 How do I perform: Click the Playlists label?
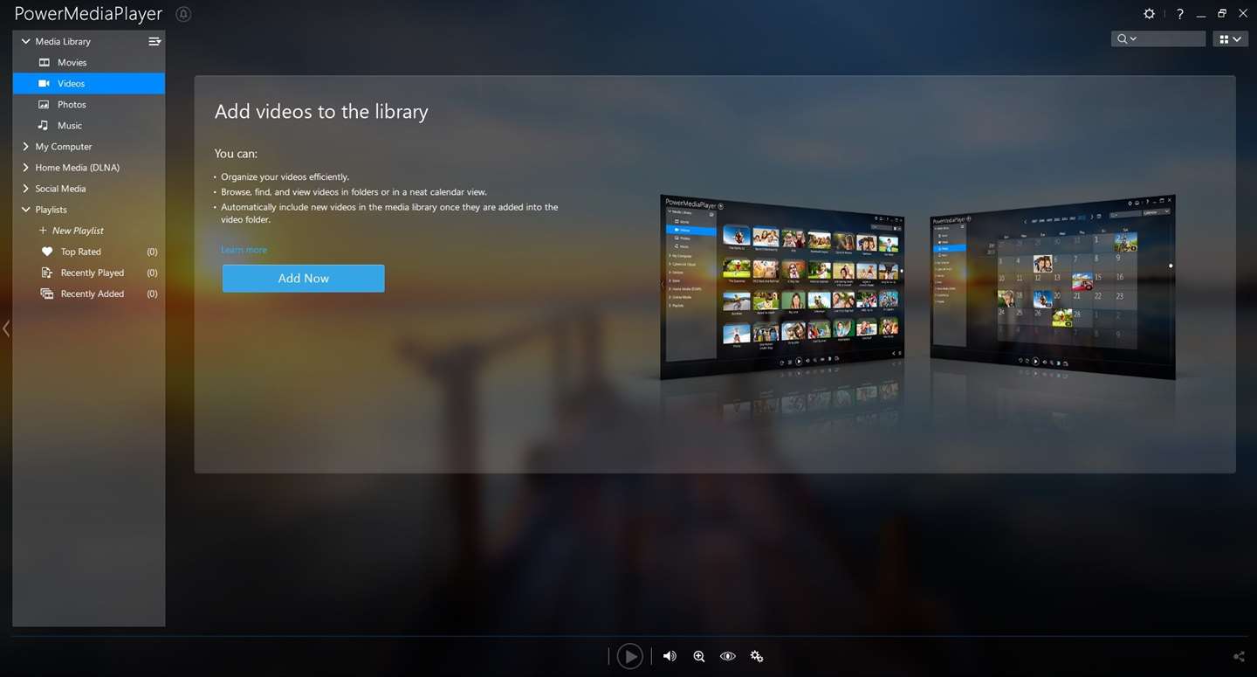[52, 210]
